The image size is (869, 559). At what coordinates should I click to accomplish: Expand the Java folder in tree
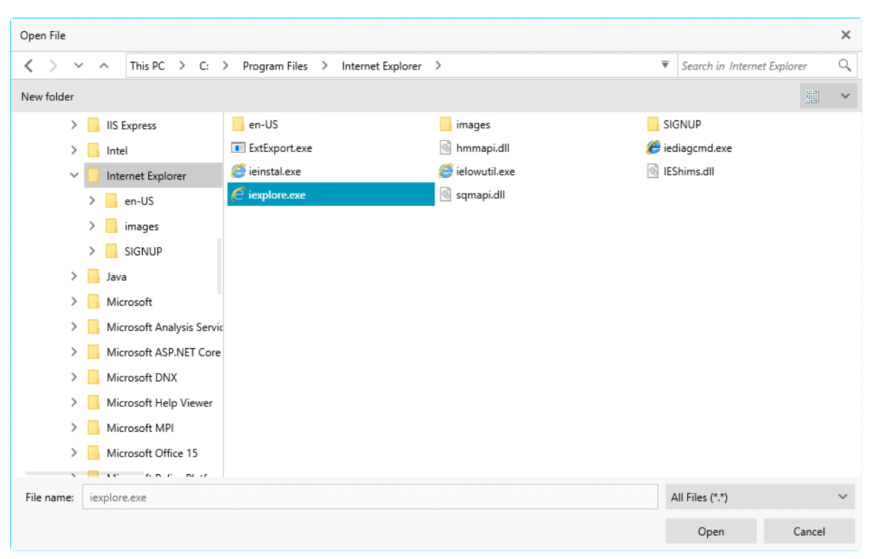pos(74,277)
